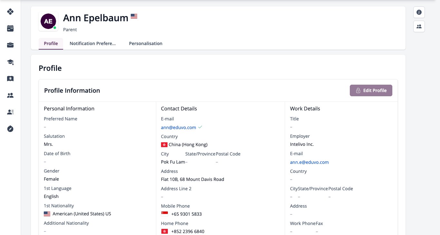Click the person list icon in sidebar
Screen dimensions: 440x235
[10, 112]
